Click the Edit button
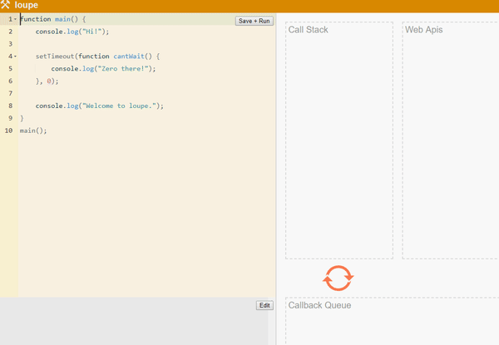Image resolution: width=499 pixels, height=345 pixels. point(264,305)
